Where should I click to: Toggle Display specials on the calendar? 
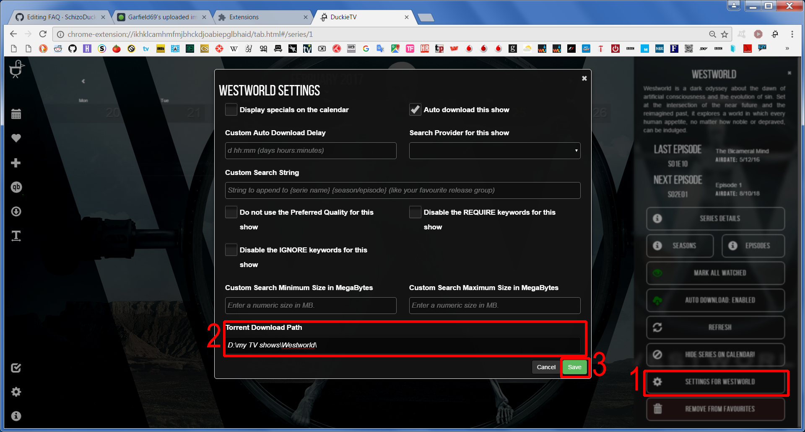(x=231, y=110)
